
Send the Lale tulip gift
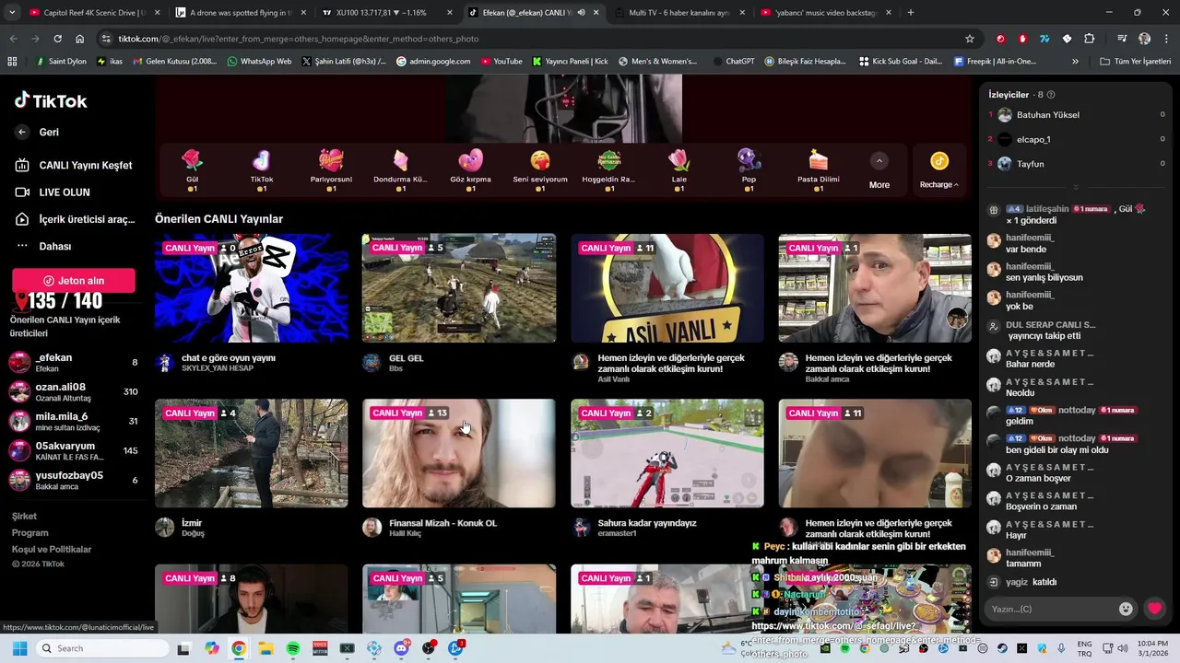678,170
